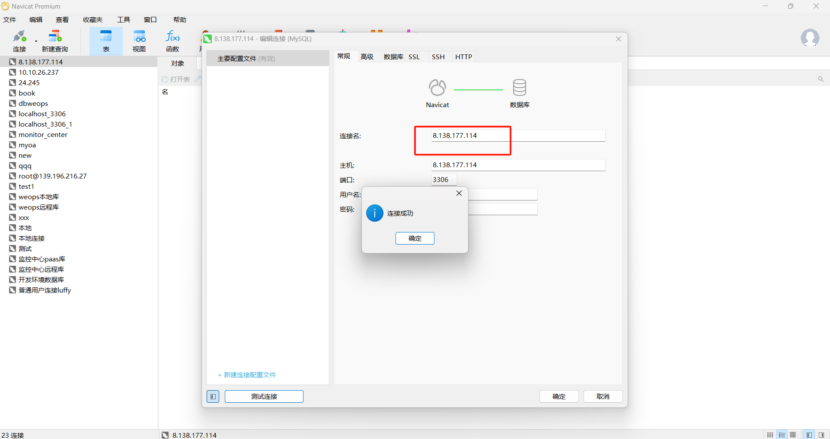Click the 连接名 input field
Image resolution: width=830 pixels, height=439 pixels.
click(518, 136)
